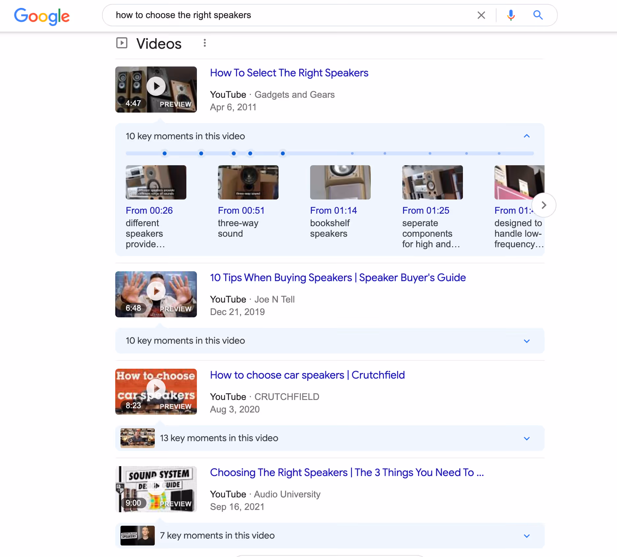617x557 pixels.
Task: Click the Videos section play-box icon
Action: click(122, 43)
